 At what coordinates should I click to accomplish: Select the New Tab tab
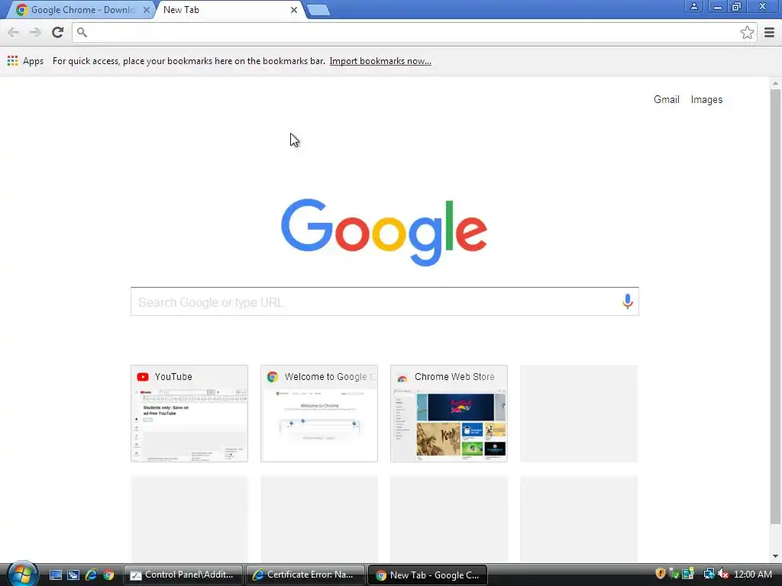click(229, 10)
